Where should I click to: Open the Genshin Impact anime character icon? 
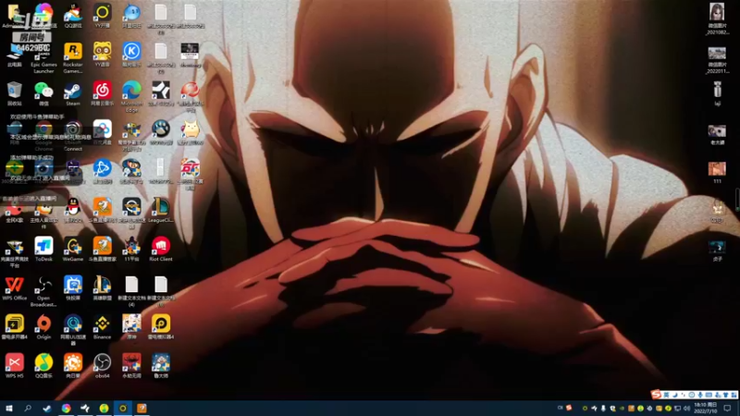point(131,324)
